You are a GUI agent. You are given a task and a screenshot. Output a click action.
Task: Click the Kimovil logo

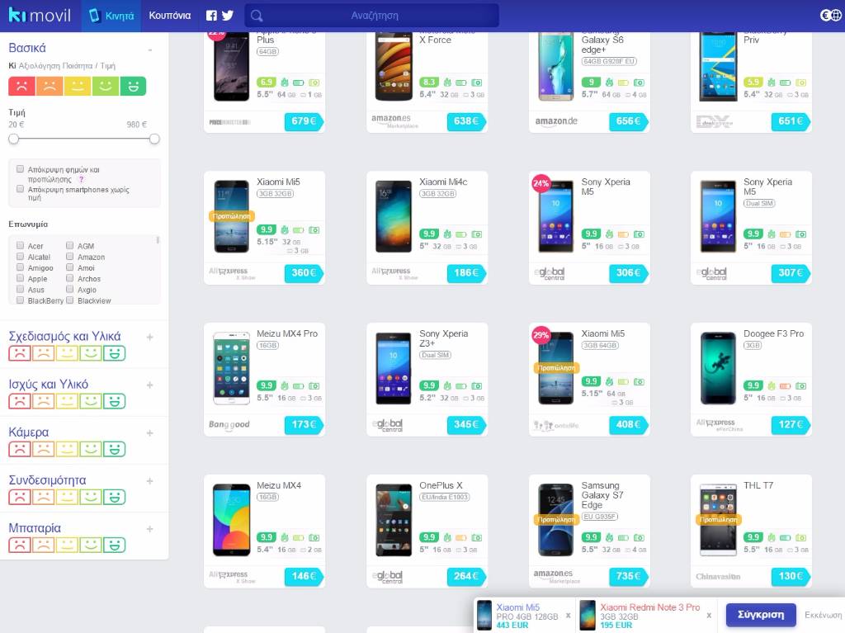[x=40, y=15]
